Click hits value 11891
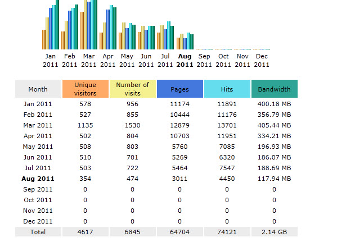Viewport: 364px width, 246px height. tap(227, 104)
